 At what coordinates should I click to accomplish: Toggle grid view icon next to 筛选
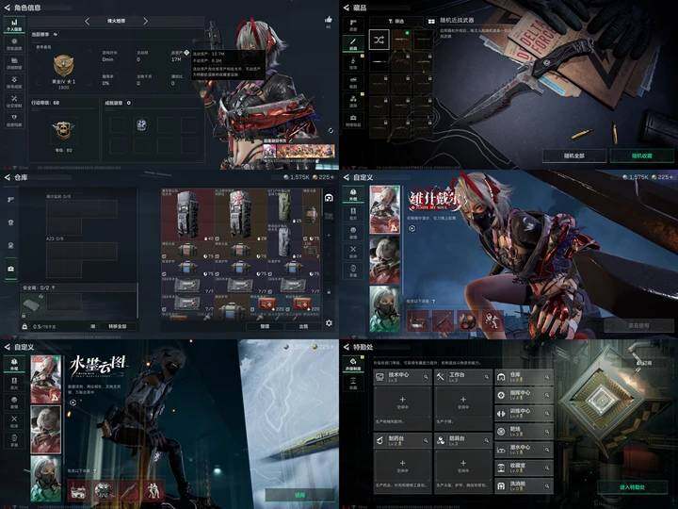pos(431,21)
